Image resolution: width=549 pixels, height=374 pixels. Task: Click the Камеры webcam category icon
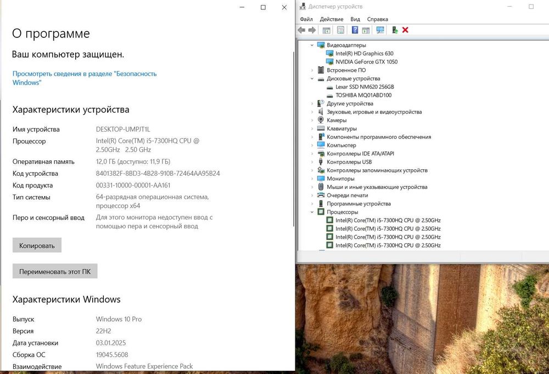(321, 120)
